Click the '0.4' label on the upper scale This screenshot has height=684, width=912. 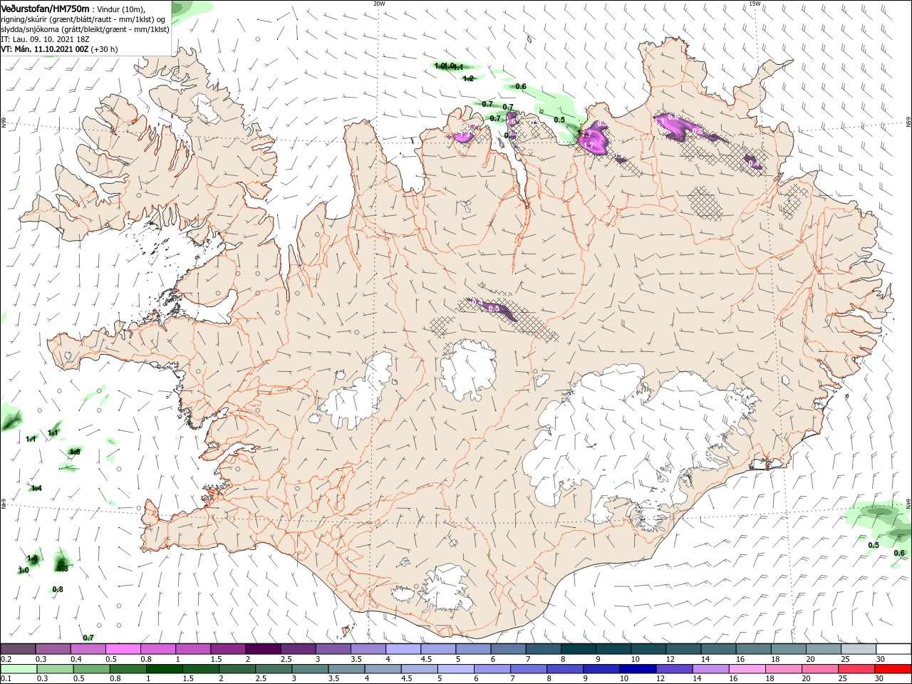[x=76, y=659]
